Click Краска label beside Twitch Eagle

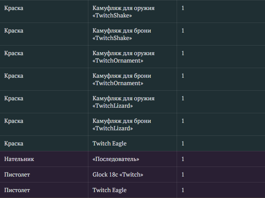pyautogui.click(x=14, y=144)
